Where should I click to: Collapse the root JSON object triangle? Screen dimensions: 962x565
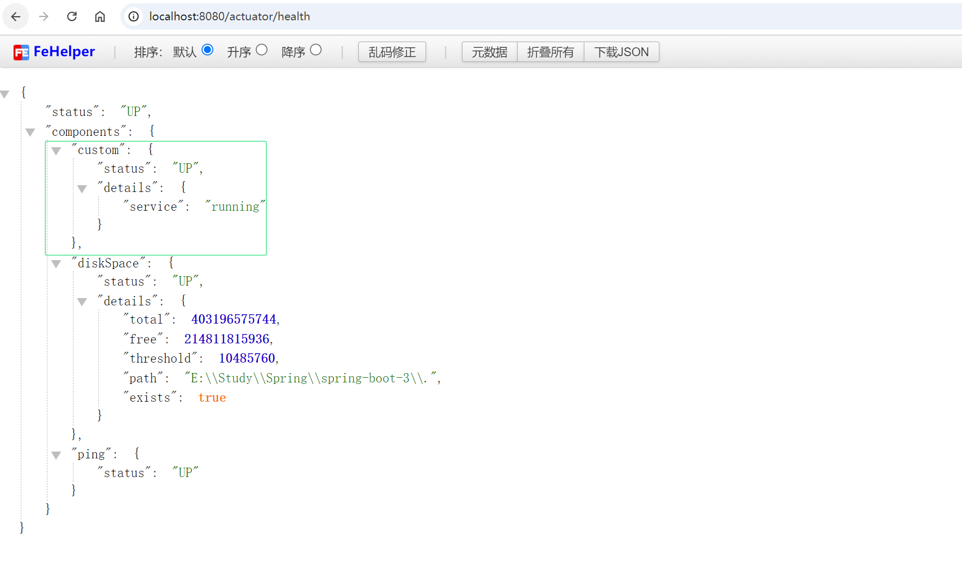coord(5,94)
